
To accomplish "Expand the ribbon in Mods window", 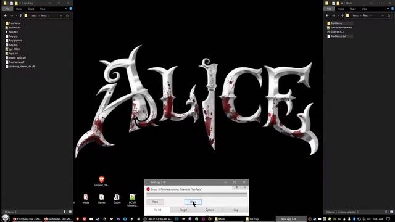I will [388, 9].
